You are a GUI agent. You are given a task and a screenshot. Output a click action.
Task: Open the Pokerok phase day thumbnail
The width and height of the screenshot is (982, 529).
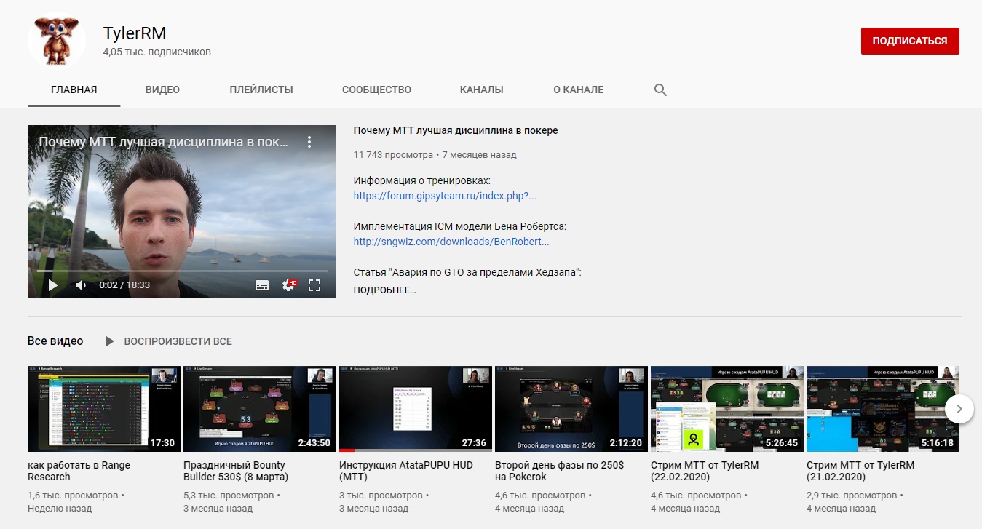coord(571,409)
